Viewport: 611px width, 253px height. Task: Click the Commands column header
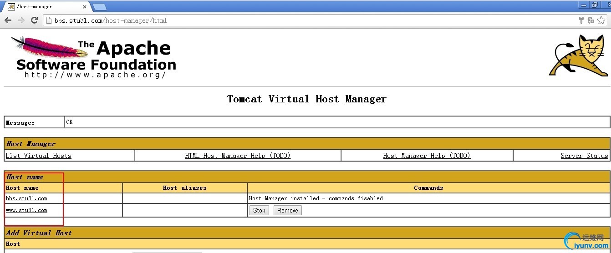click(x=428, y=187)
